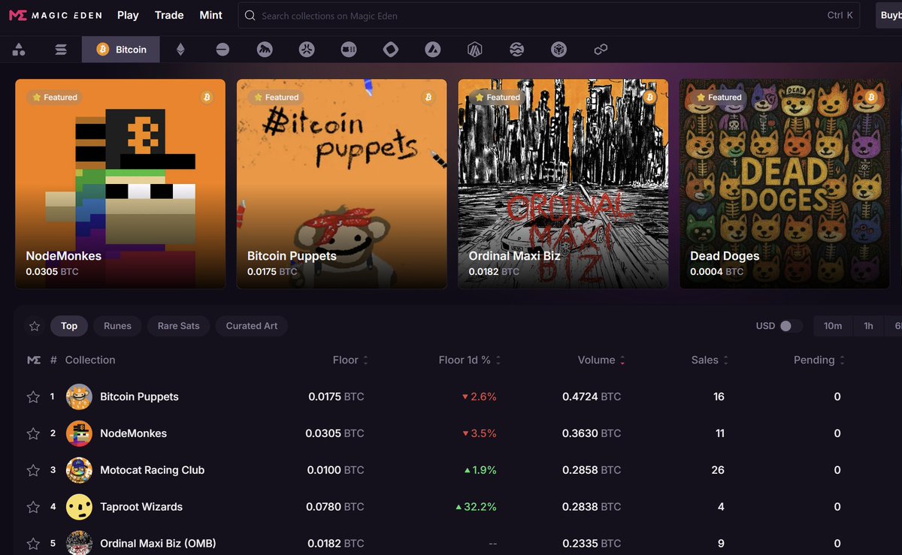Sort by Sales column
Screen dimensions: 902x555
coord(710,360)
